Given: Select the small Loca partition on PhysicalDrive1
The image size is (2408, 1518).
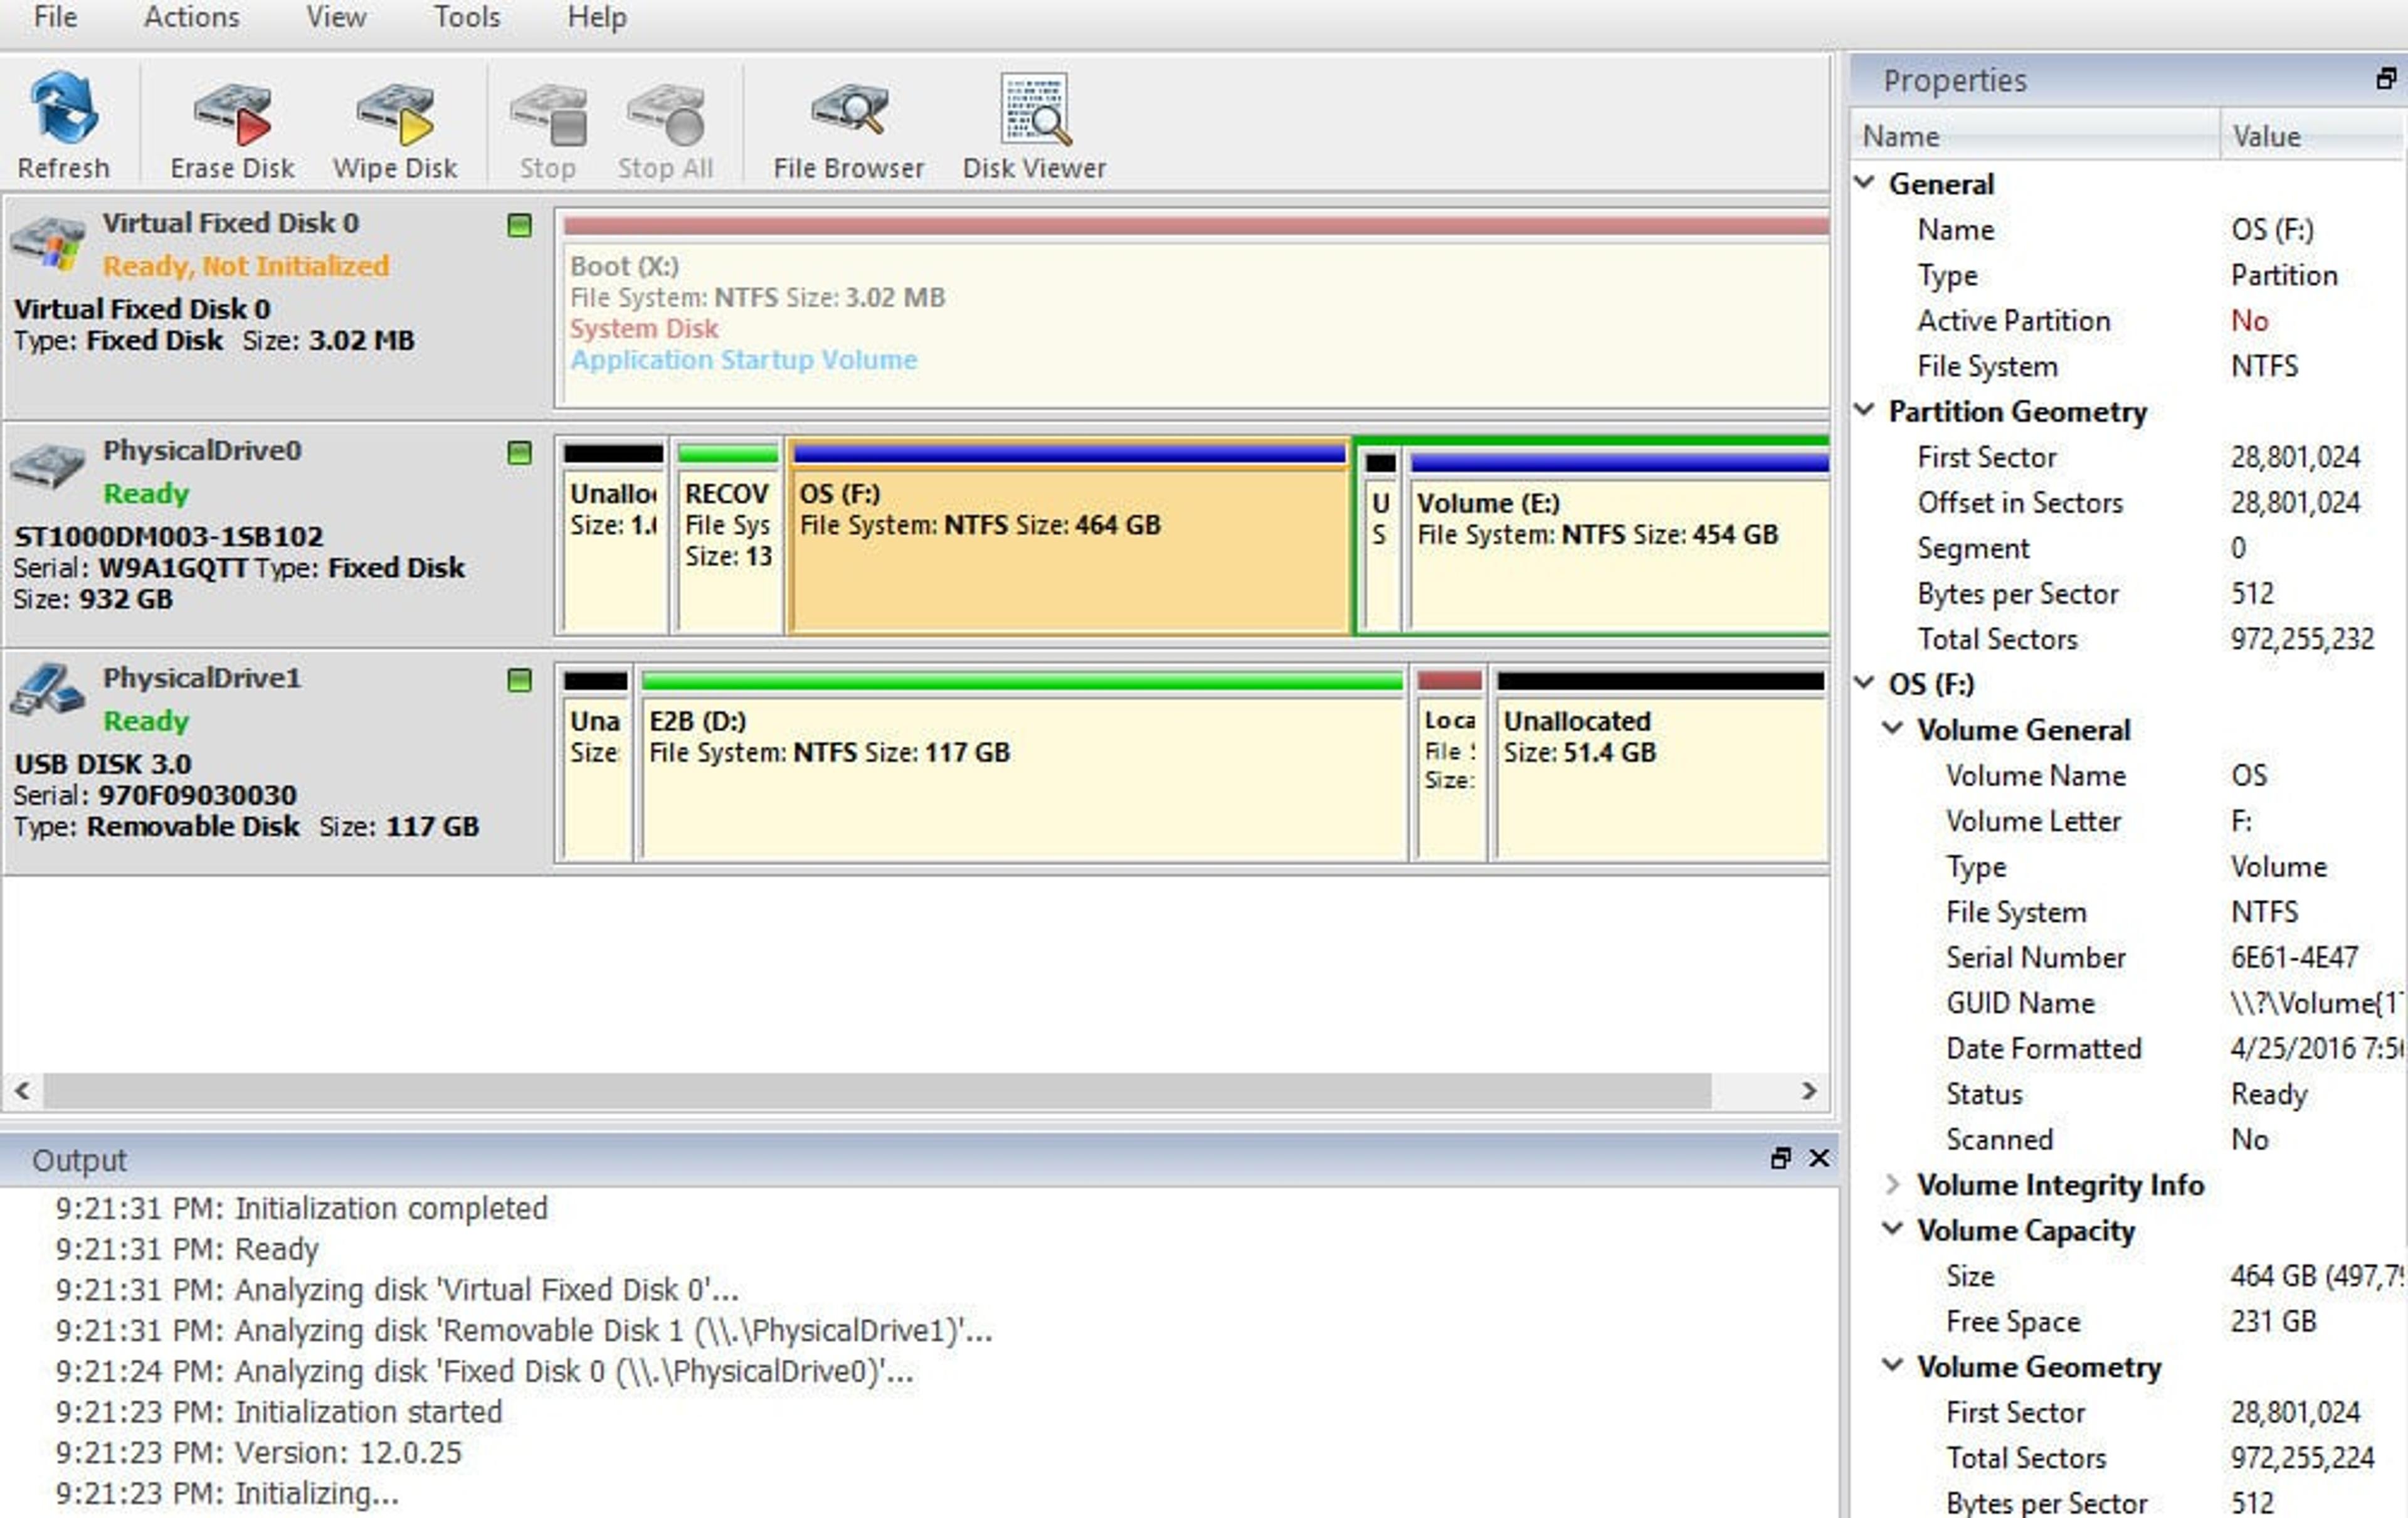Looking at the screenshot, I should (1450, 764).
